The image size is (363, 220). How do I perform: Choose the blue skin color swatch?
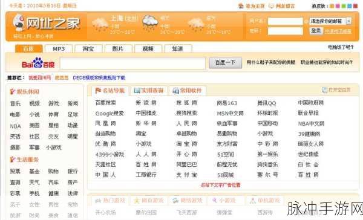point(350,6)
